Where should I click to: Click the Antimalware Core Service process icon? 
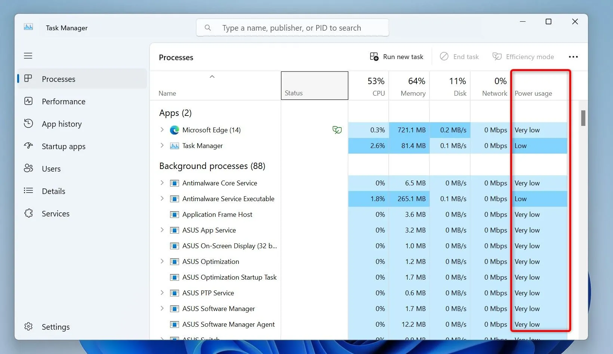click(174, 183)
